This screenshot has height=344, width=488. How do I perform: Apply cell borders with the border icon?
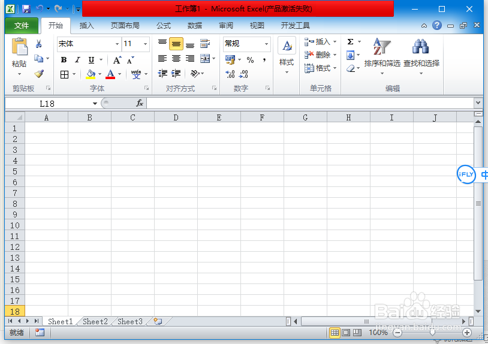pos(64,74)
